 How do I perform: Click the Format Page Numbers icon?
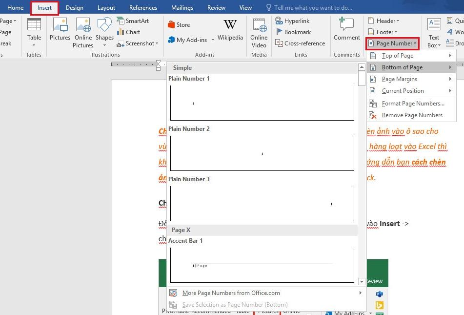373,104
